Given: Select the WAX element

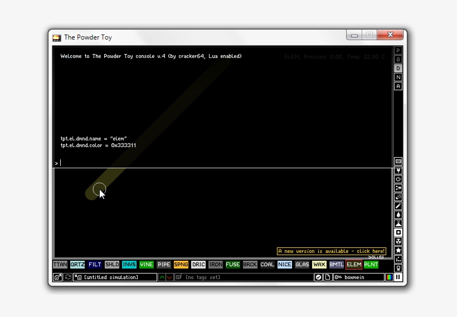Looking at the screenshot, I should (x=319, y=265).
